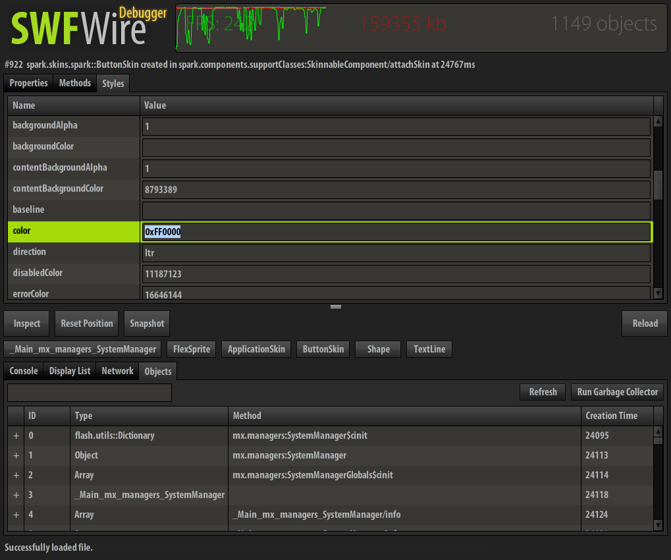Edit the contentBackgroundAlpha value field
Viewport: 671px width, 560px height.
[x=396, y=169]
